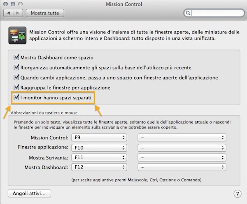Open Finestre applicazione F10 shortcut dropdown
The image size is (247, 204).
point(99,148)
